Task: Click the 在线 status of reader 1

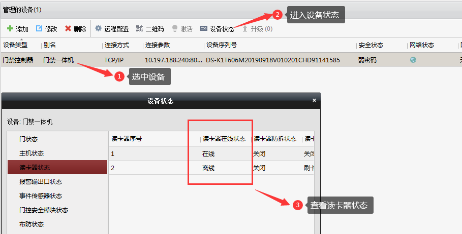Action: point(208,153)
